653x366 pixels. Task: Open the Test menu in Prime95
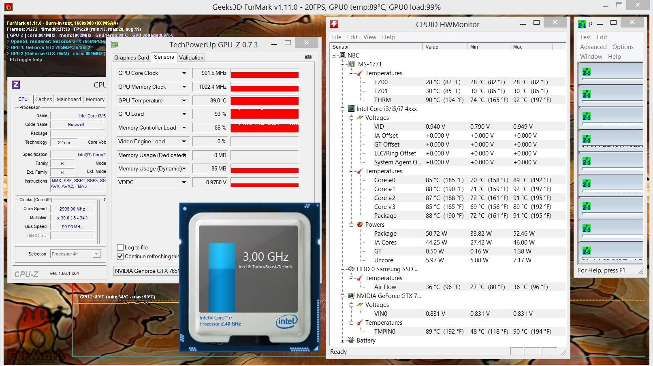(585, 37)
